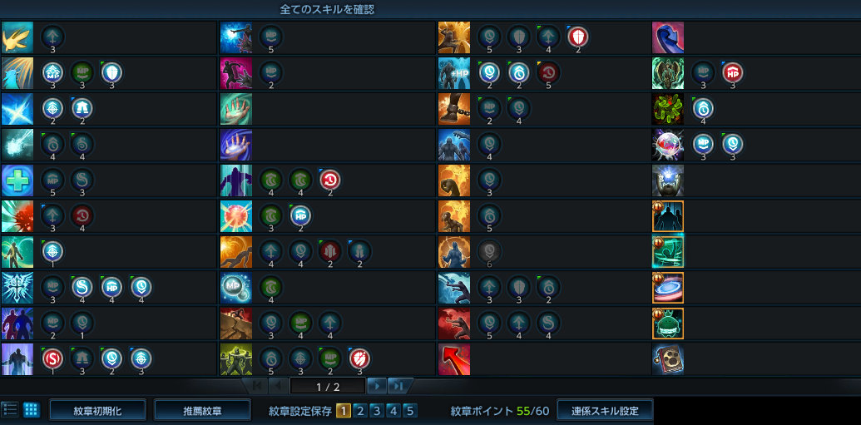Image resolution: width=861 pixels, height=425 pixels.
Task: Click the red upward arrow skill icon
Action: (454, 359)
